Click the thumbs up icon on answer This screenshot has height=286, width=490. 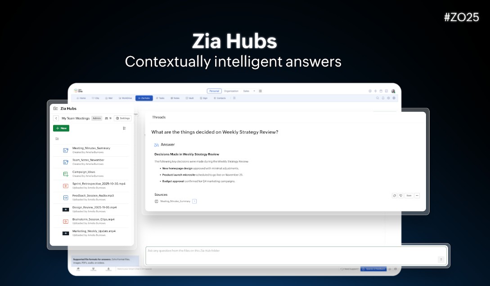pyautogui.click(x=395, y=196)
